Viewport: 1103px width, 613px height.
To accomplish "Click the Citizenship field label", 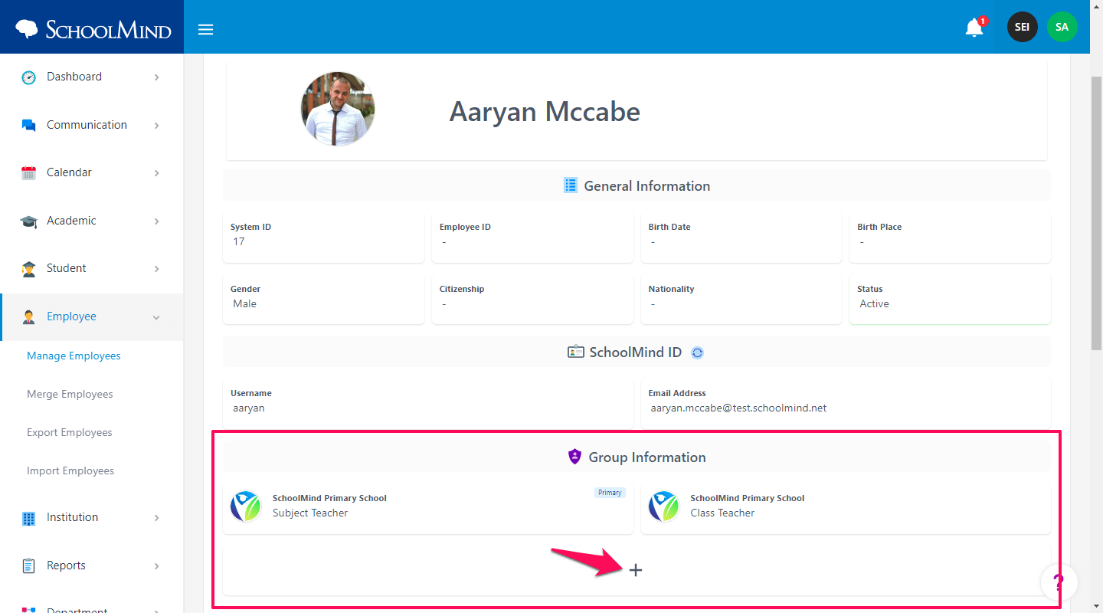I will point(462,289).
